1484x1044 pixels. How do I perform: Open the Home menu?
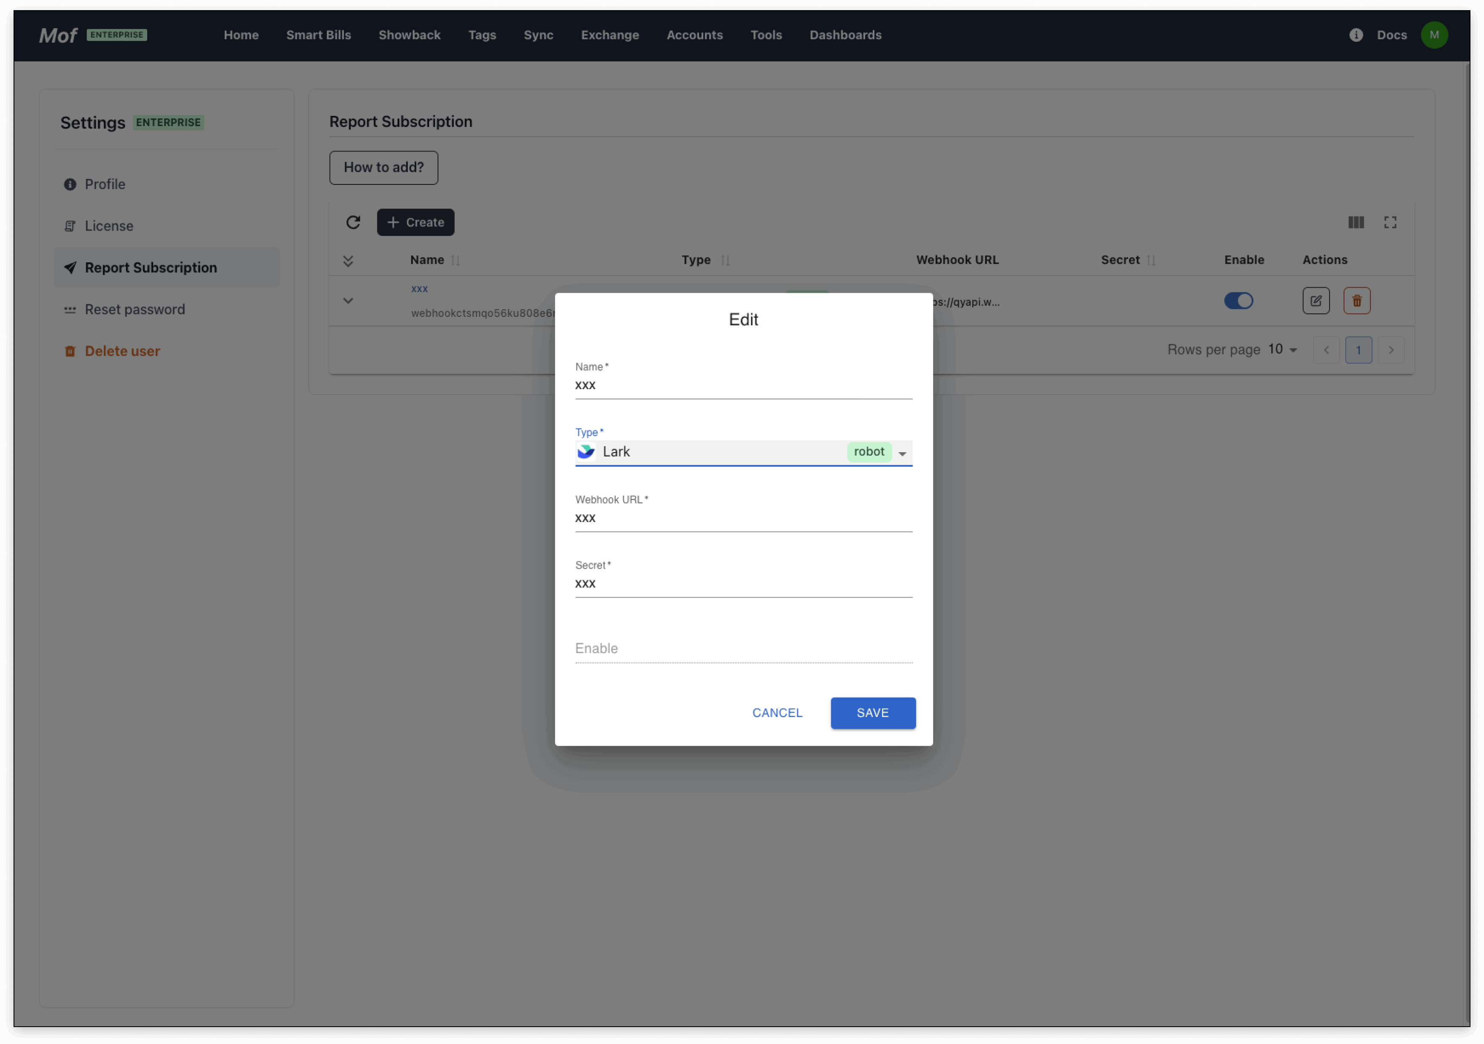click(x=241, y=35)
